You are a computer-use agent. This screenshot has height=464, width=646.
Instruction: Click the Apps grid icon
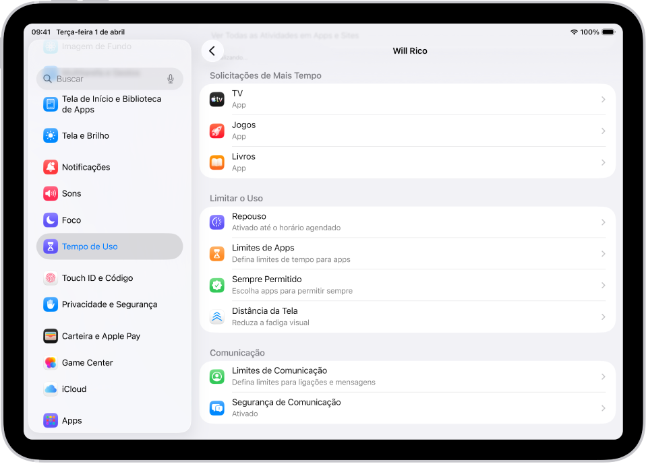[x=51, y=420]
